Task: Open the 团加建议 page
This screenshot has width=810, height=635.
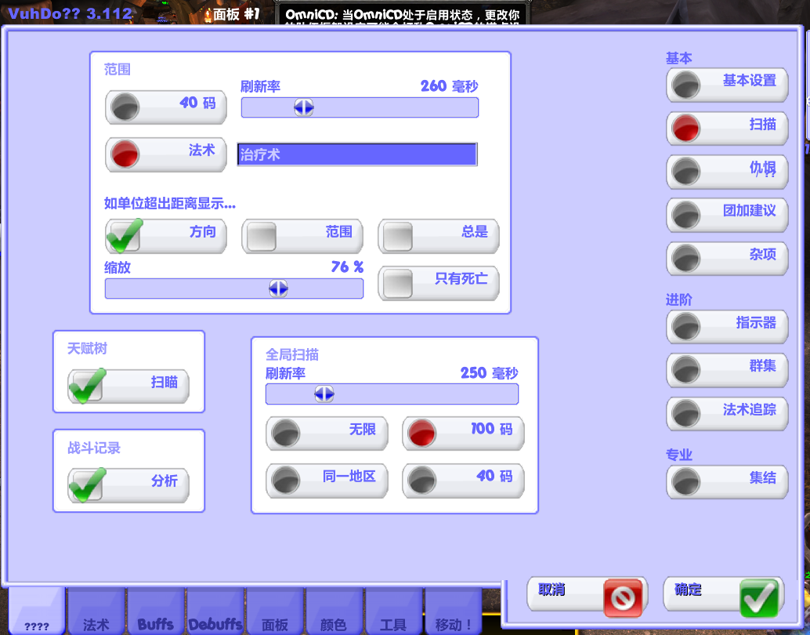Action: (726, 215)
